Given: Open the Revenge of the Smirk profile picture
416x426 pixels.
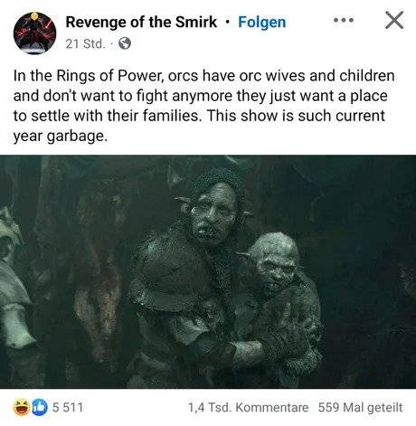Looking at the screenshot, I should [x=35, y=33].
